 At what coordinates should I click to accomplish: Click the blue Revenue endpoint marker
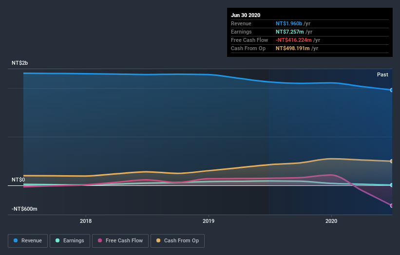[x=392, y=90]
